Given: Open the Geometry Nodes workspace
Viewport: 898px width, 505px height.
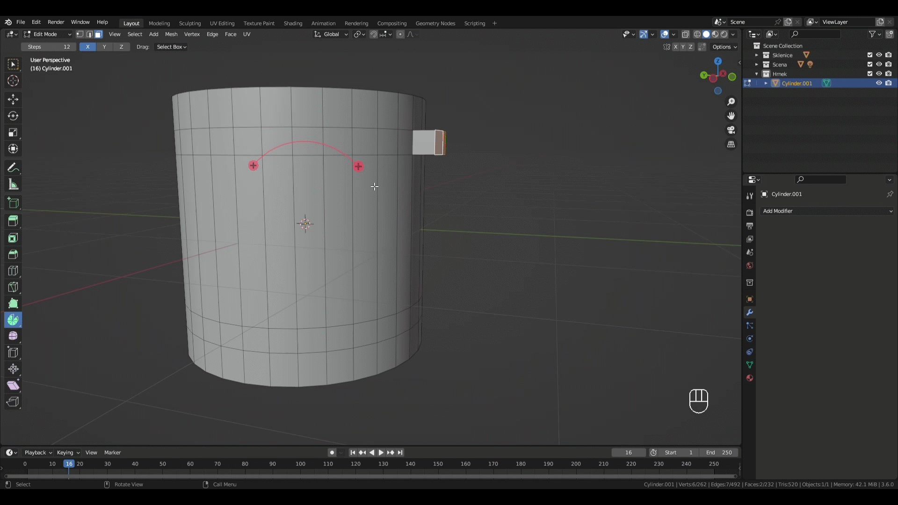Looking at the screenshot, I should pos(435,23).
